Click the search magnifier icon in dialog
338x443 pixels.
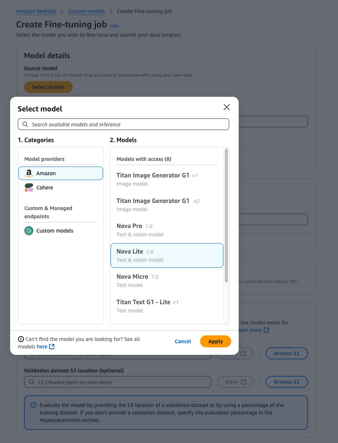pyautogui.click(x=25, y=124)
